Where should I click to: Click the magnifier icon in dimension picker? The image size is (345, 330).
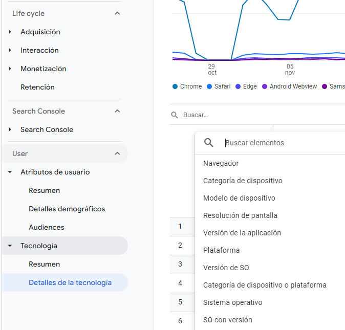209,143
